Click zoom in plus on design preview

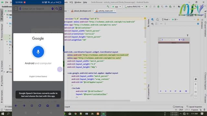click(196, 84)
